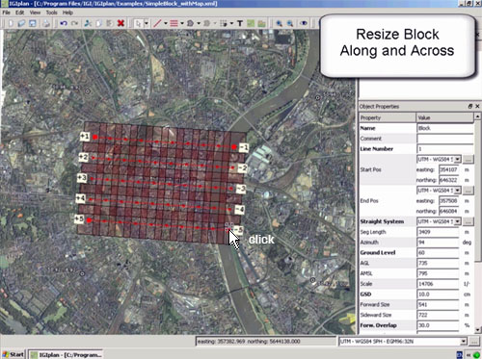The width and height of the screenshot is (482, 359).
Task: Click the Property column header
Action: [388, 117]
